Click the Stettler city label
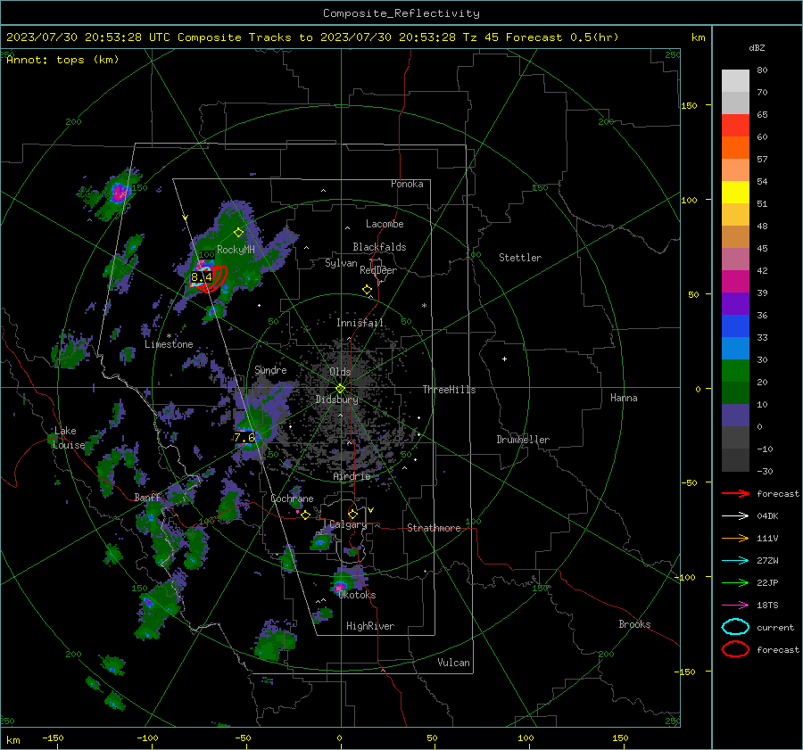The width and height of the screenshot is (803, 750). 520,258
